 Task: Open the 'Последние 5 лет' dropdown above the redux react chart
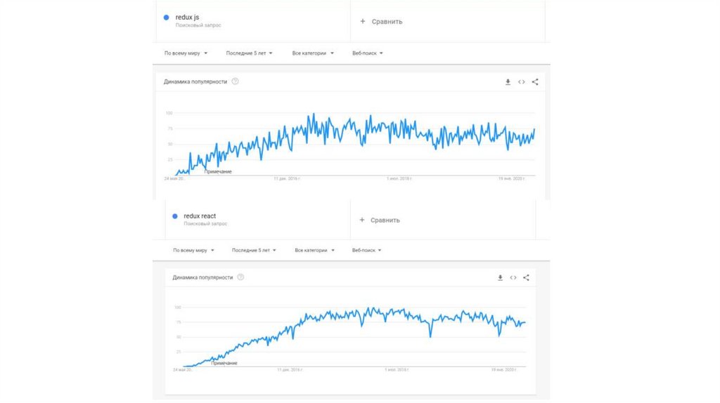[253, 250]
